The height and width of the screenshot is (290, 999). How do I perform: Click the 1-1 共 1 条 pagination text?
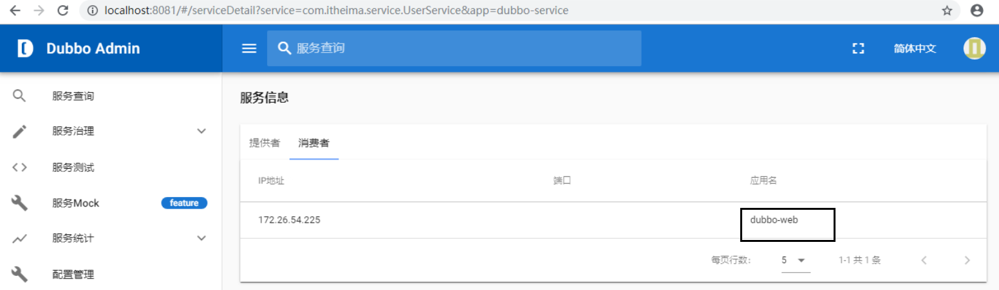(x=860, y=260)
